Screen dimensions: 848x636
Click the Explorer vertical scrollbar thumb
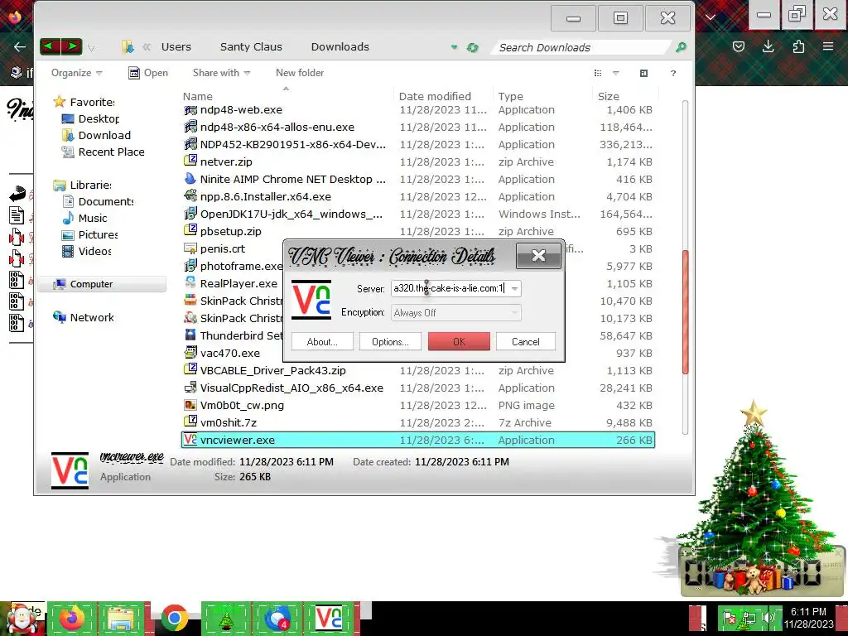coord(685,312)
